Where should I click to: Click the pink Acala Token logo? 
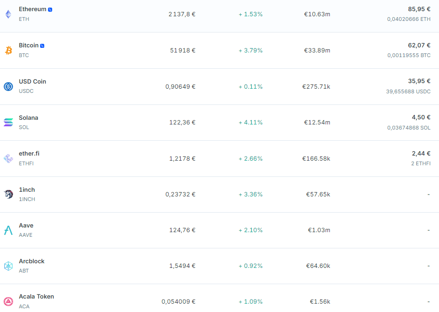[8, 301]
